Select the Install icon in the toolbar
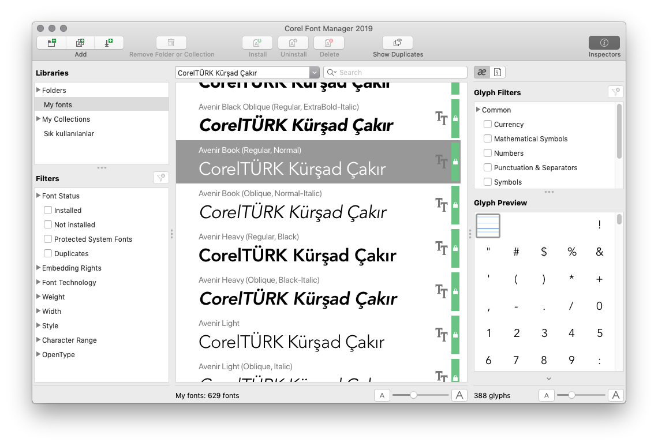The image size is (658, 446). point(257,42)
